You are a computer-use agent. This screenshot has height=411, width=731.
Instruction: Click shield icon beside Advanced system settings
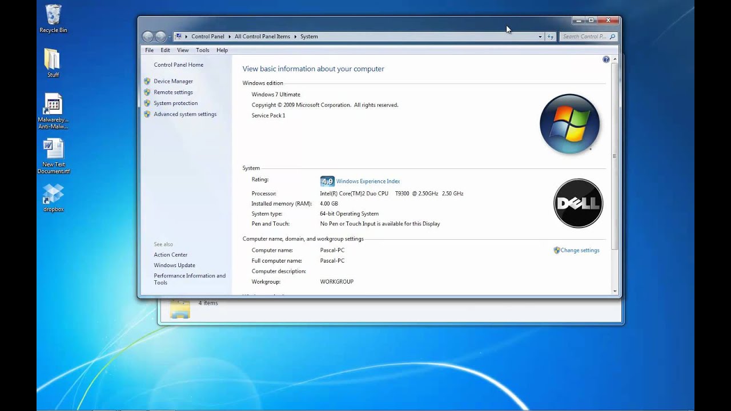coord(147,114)
